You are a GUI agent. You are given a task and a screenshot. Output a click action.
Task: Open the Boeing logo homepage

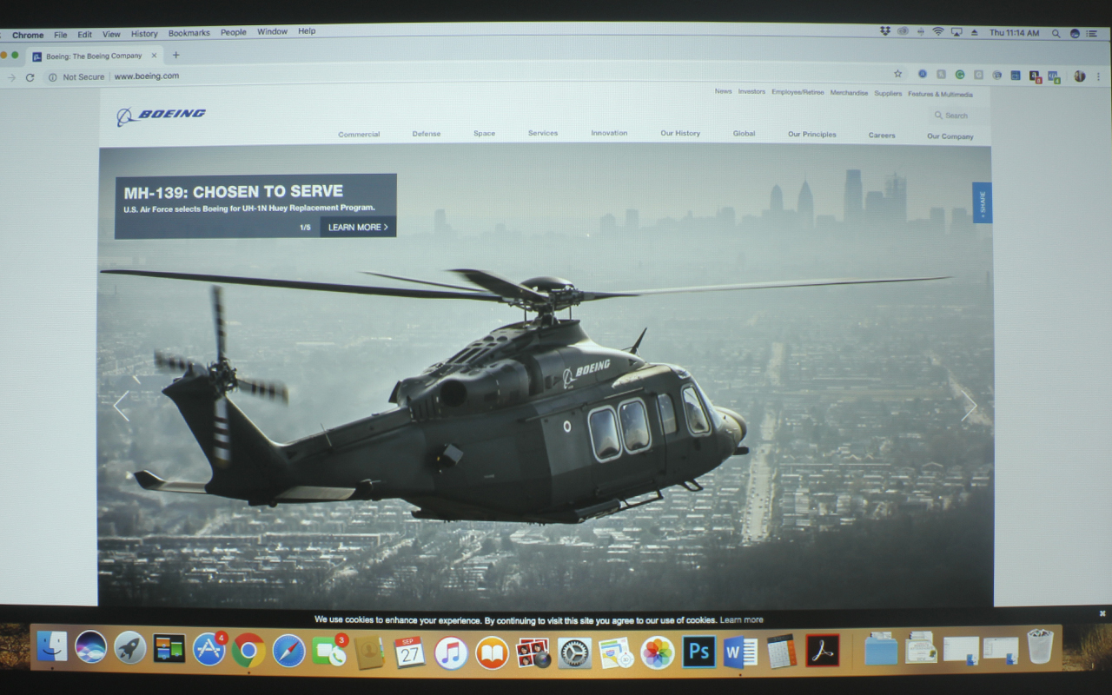coord(162,116)
